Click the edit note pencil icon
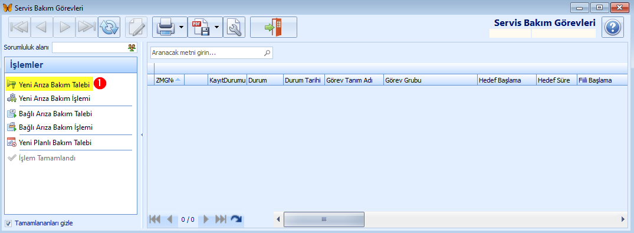Image resolution: width=634 pixels, height=233 pixels. 136,27
